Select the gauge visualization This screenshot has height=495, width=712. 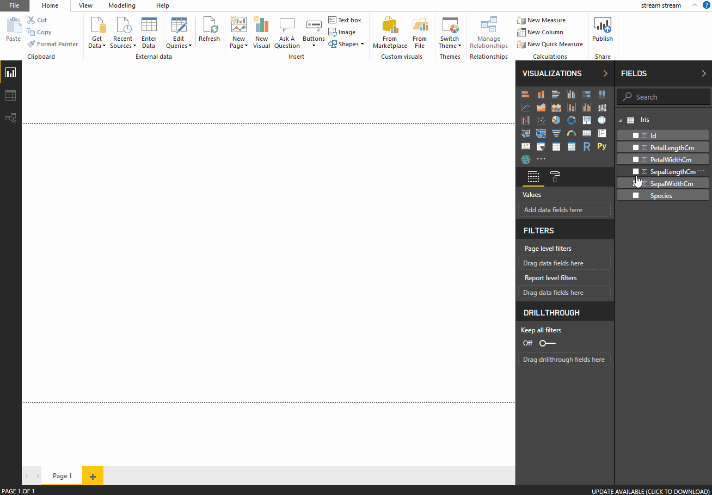tap(571, 133)
